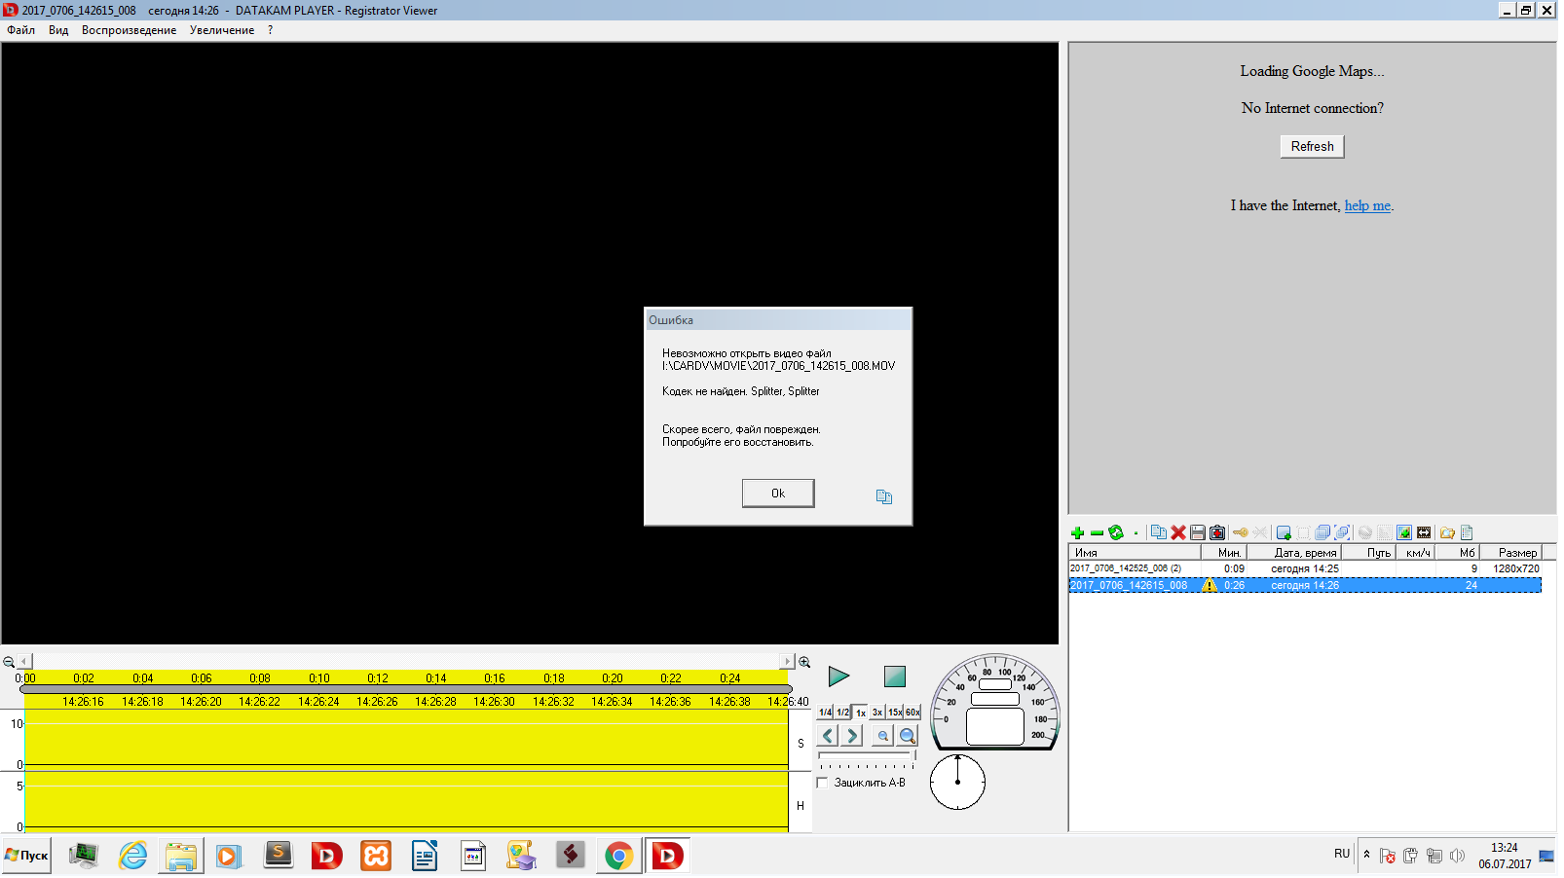Screen dimensions: 1564x878
Task: Click the timeline zoom-in magnifier icon
Action: (804, 662)
